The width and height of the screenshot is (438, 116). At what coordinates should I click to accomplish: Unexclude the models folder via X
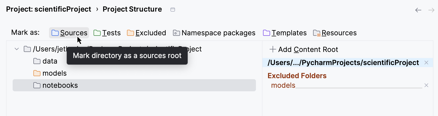point(426,85)
